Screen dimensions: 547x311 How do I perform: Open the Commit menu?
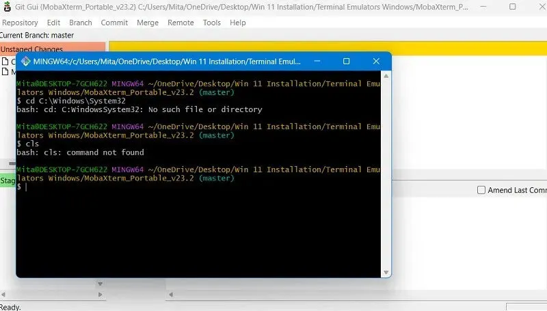114,23
